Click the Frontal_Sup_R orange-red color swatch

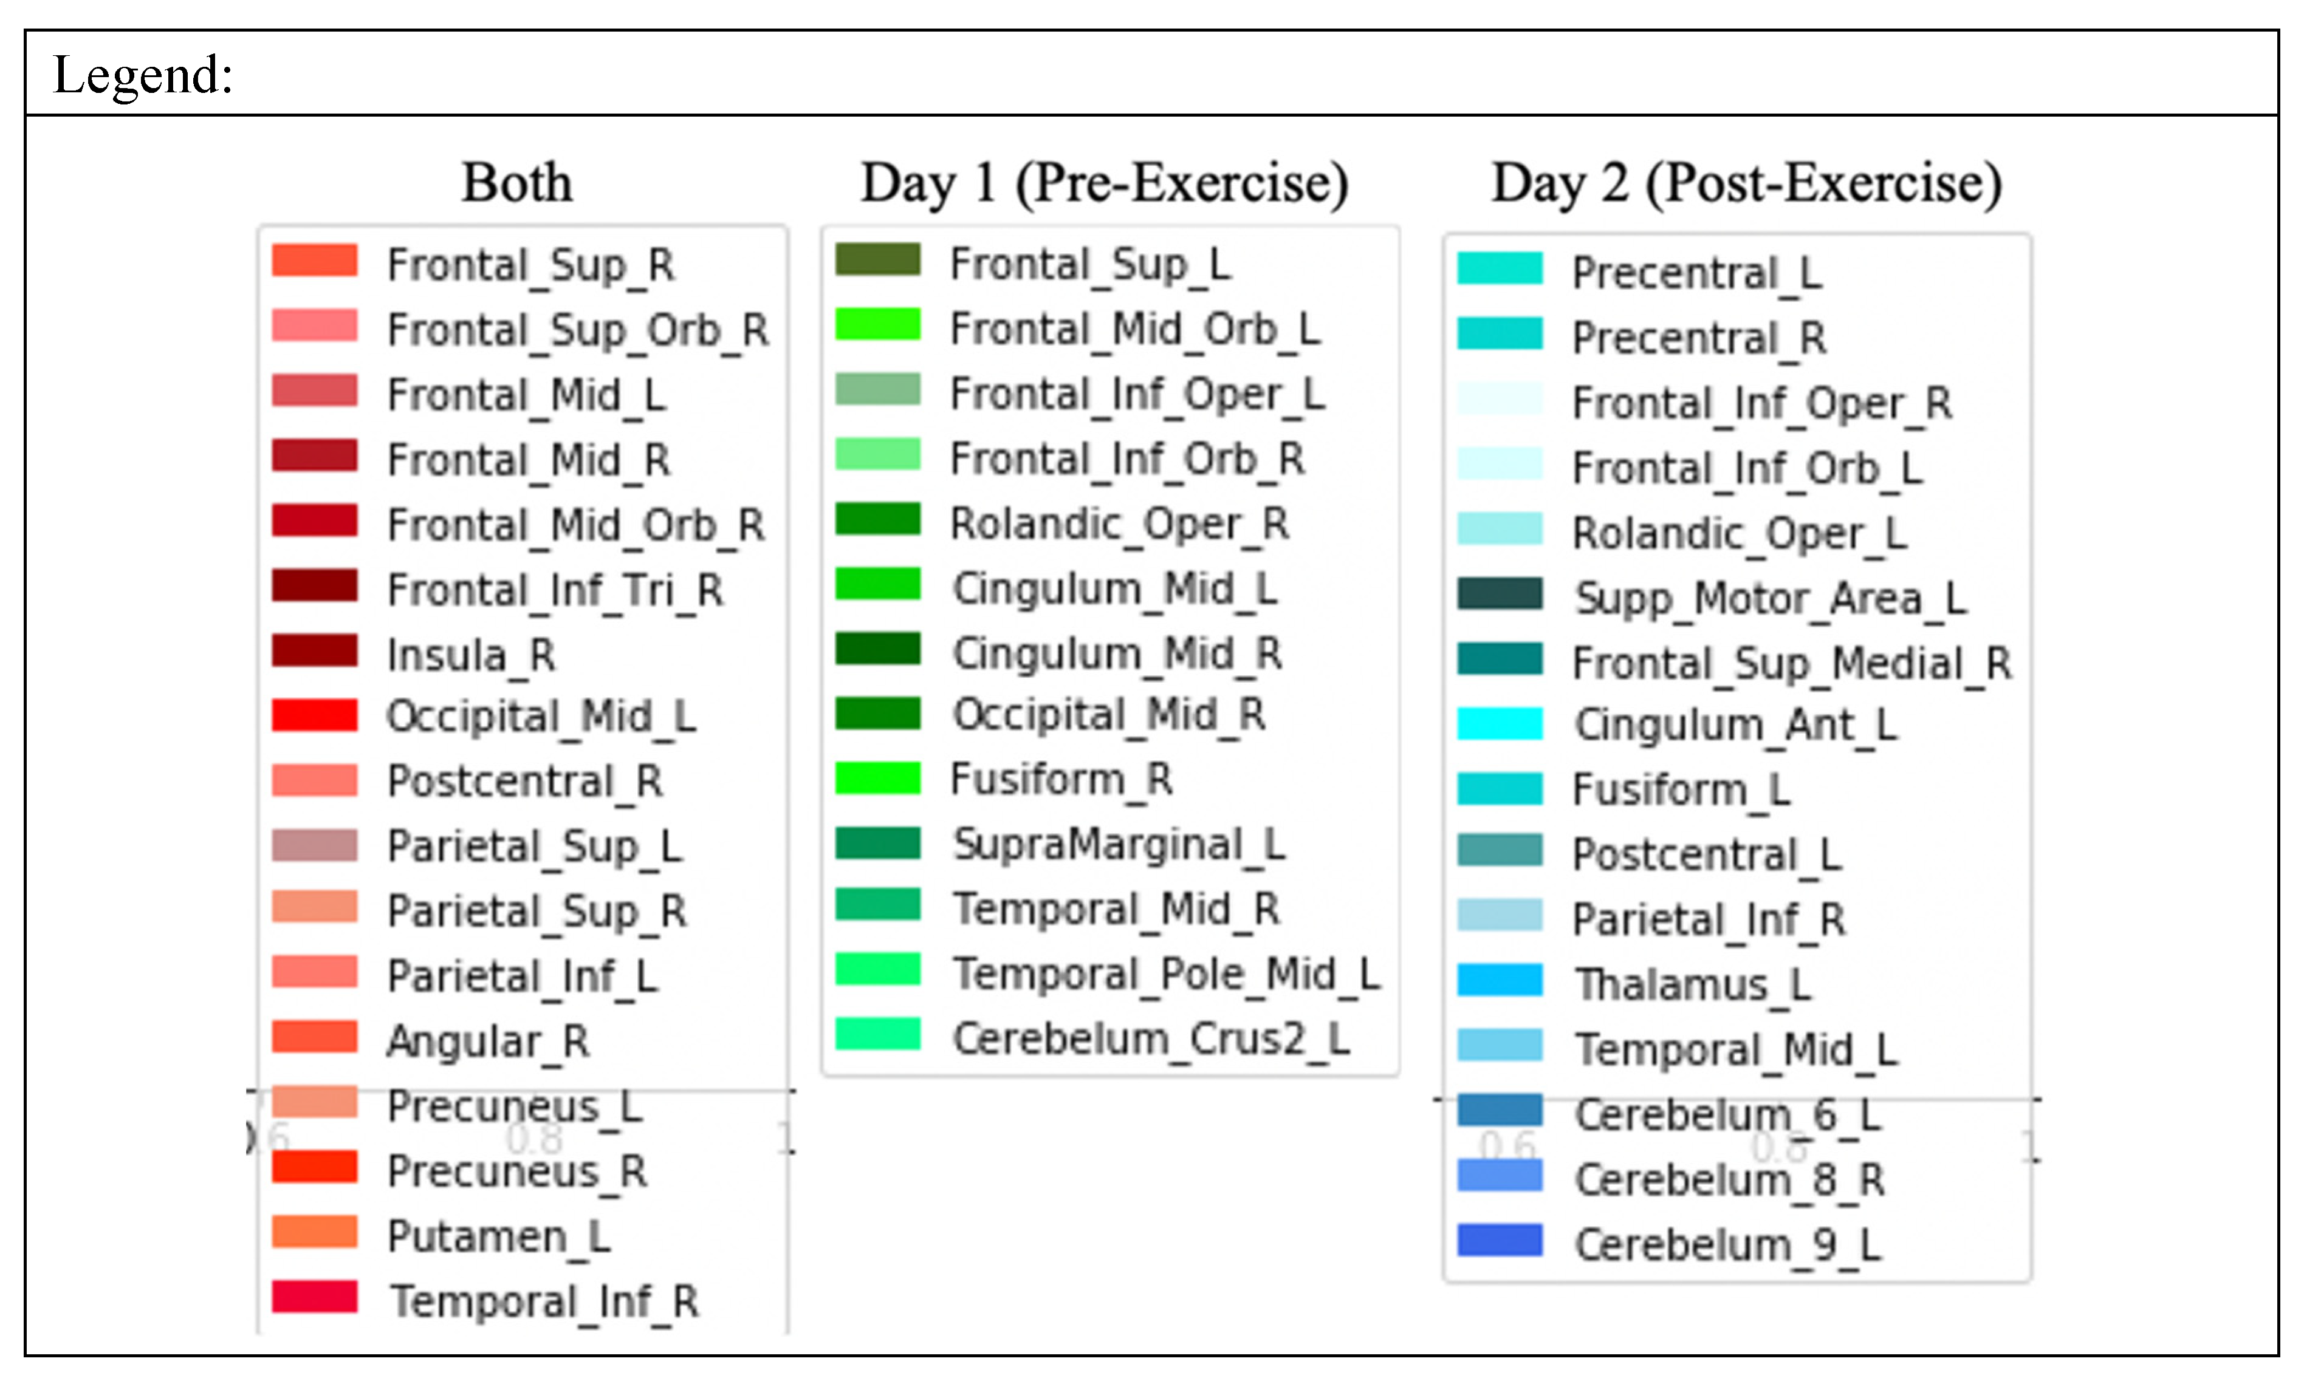click(x=315, y=261)
